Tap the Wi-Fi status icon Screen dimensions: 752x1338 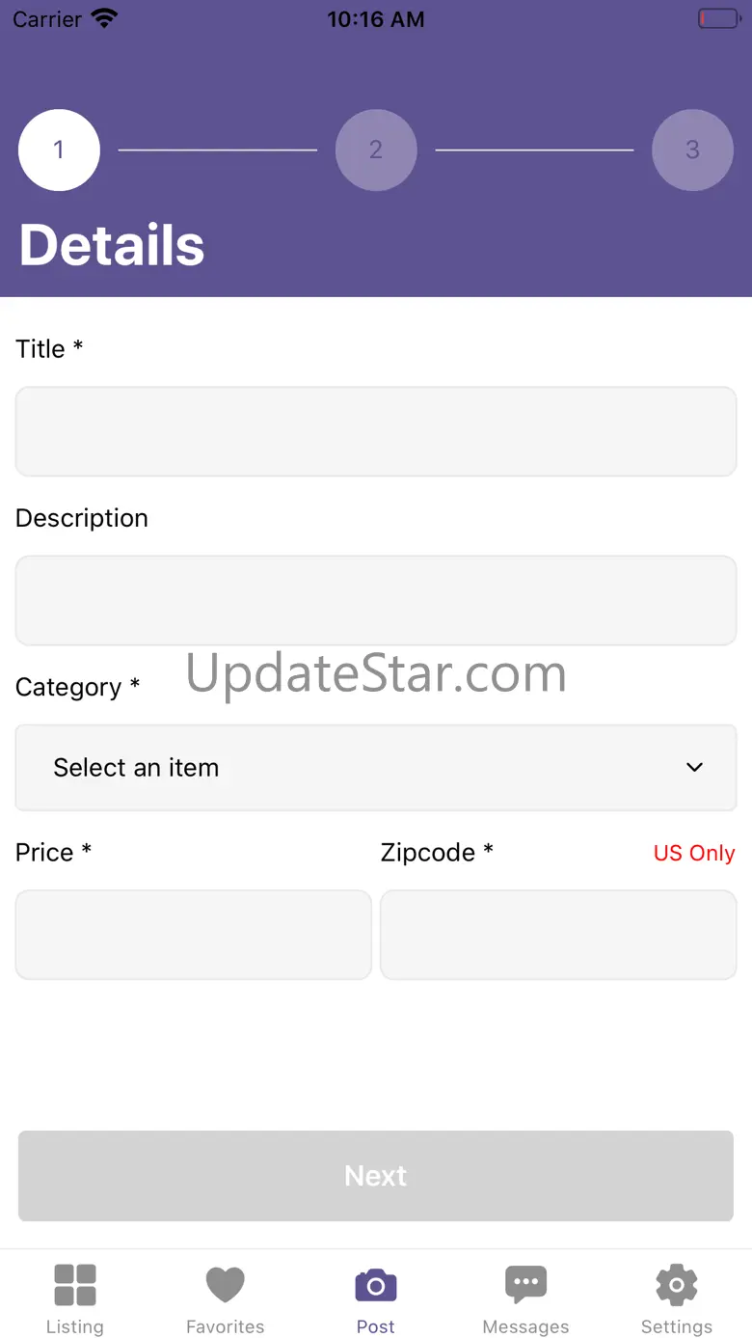[x=103, y=18]
